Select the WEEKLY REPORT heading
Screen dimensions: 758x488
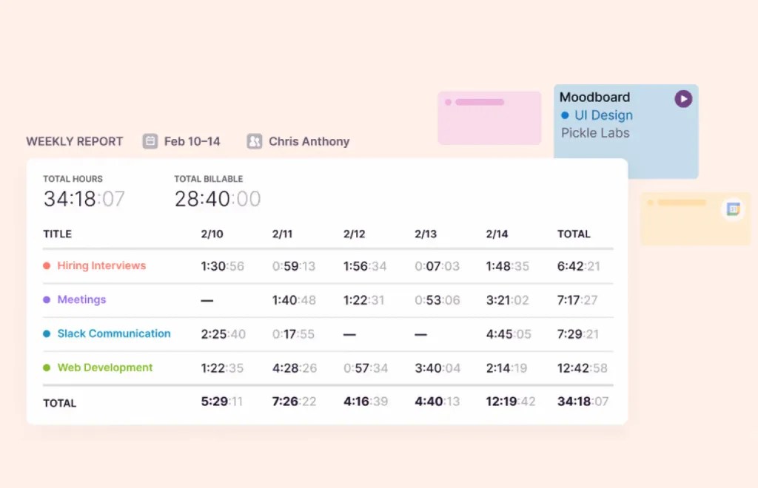[74, 141]
